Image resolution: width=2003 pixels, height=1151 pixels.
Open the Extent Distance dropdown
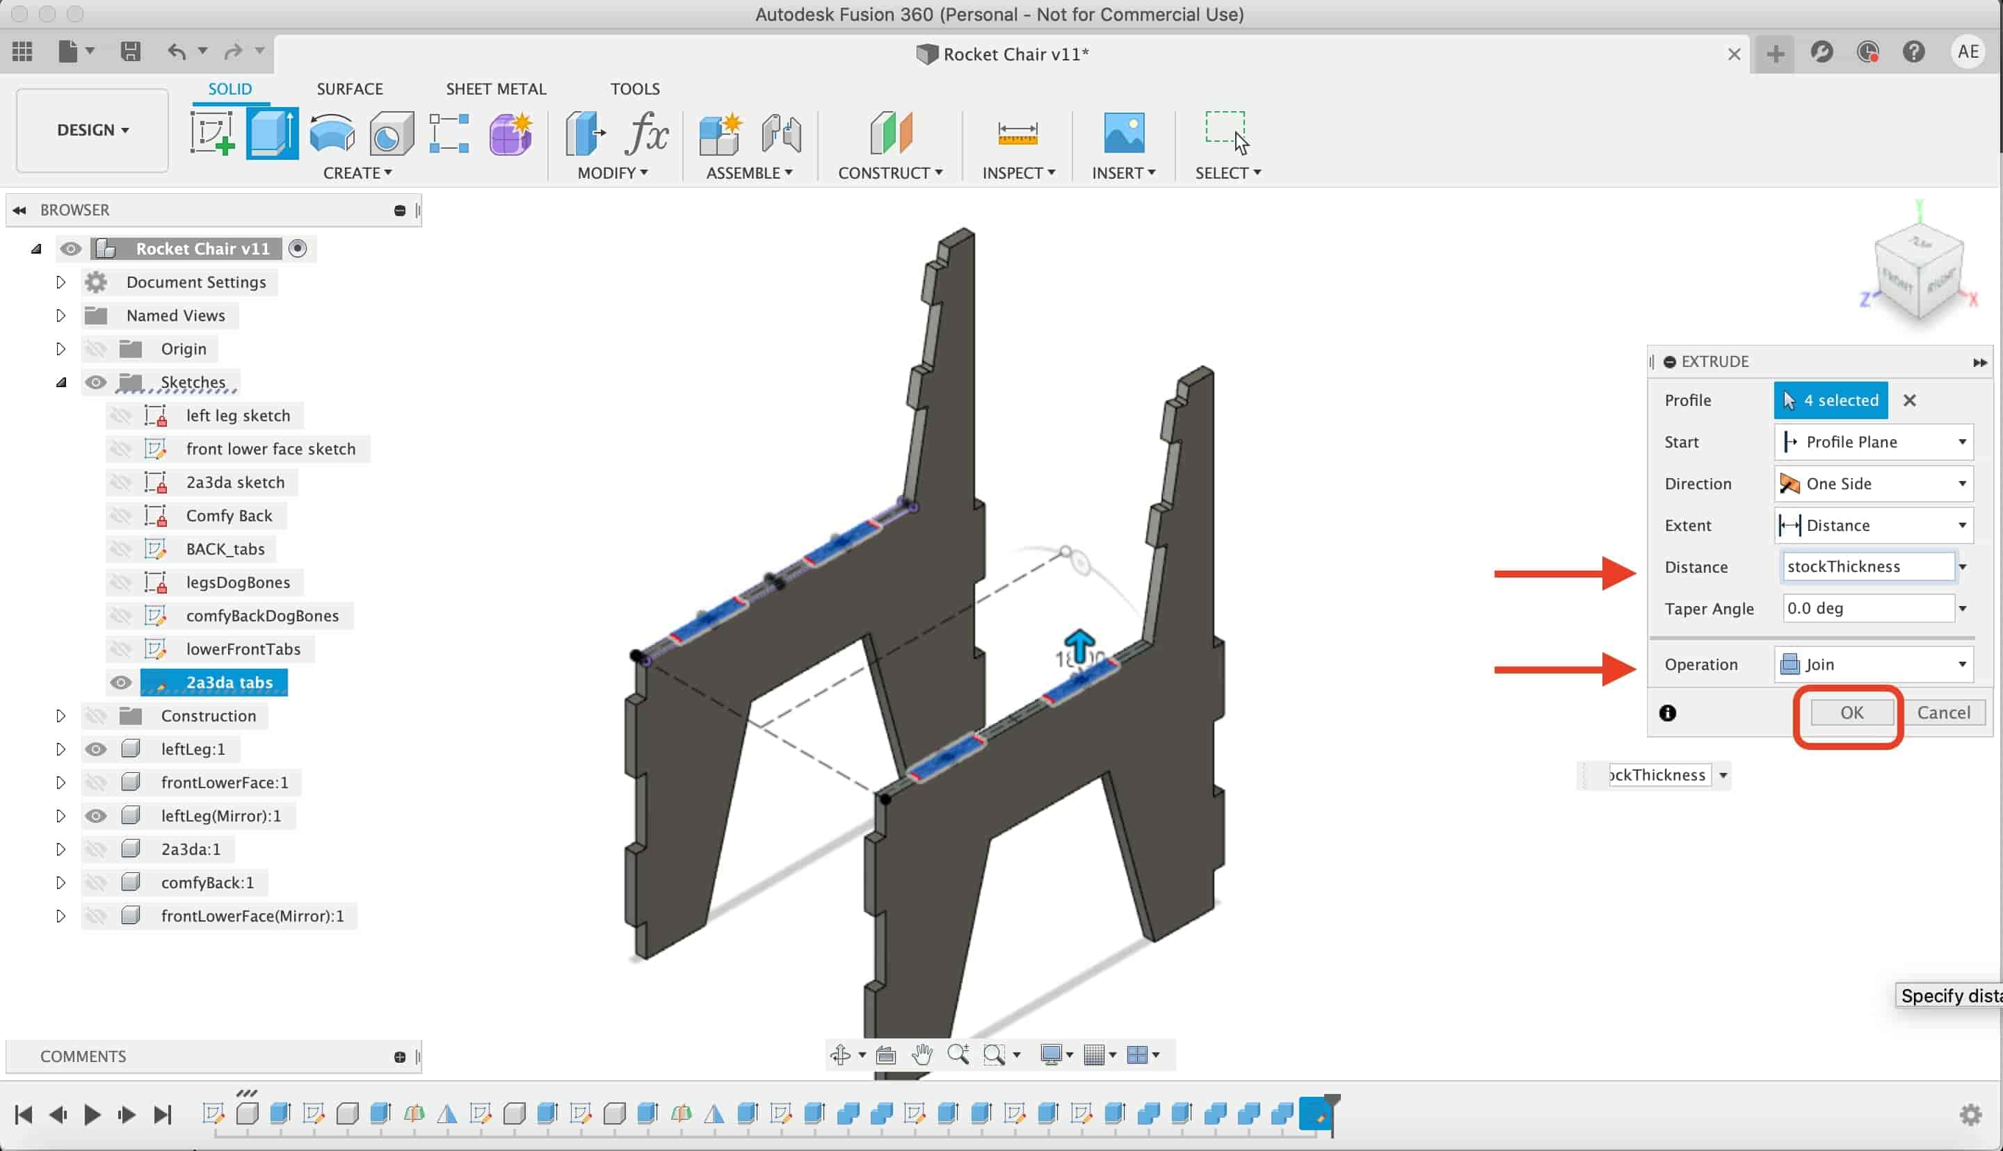tap(1874, 525)
